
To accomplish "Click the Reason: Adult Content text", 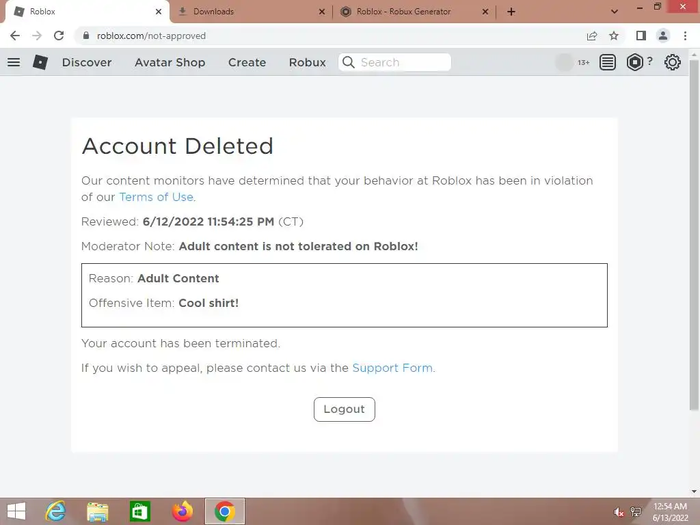I will pyautogui.click(x=154, y=278).
